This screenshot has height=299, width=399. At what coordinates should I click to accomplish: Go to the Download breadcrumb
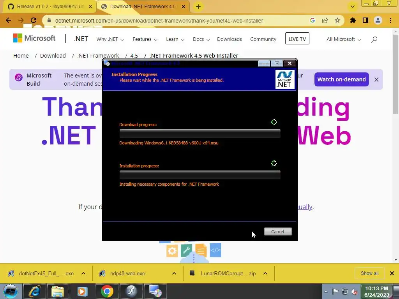click(53, 56)
